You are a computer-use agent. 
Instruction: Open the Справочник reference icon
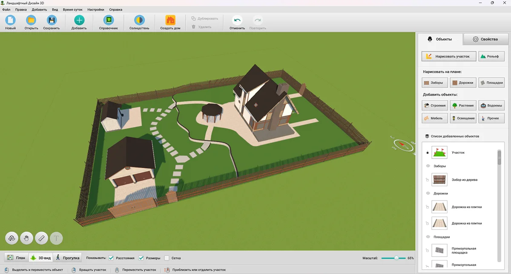[109, 20]
